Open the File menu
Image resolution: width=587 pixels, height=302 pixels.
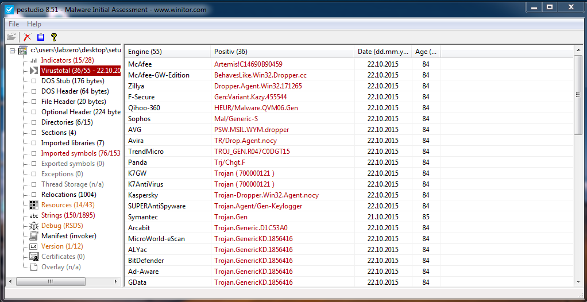pos(14,24)
